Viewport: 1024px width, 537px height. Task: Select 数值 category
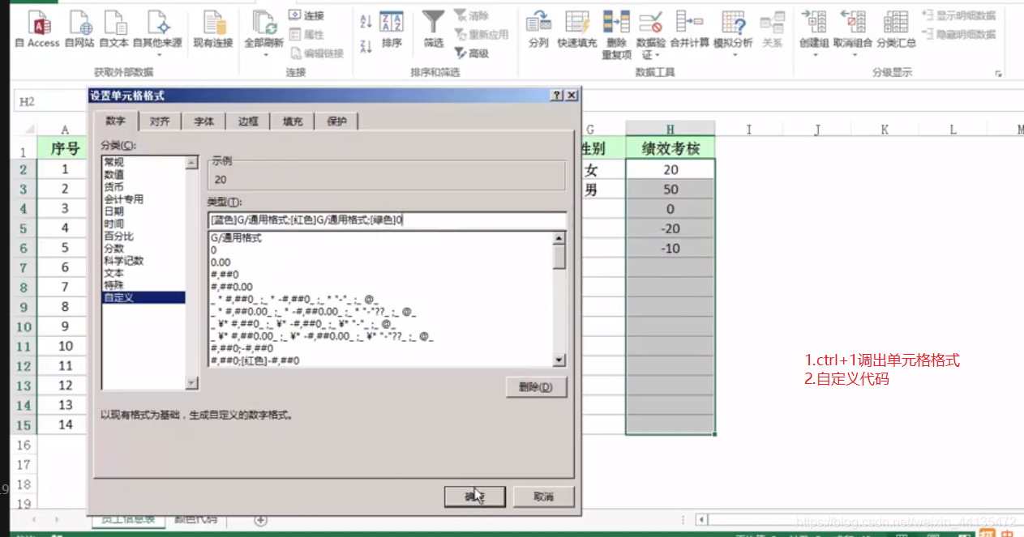(143, 174)
